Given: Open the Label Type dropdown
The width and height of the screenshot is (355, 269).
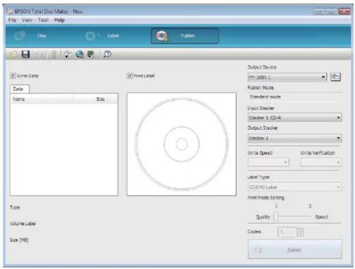Looking at the screenshot, I should tap(294, 187).
